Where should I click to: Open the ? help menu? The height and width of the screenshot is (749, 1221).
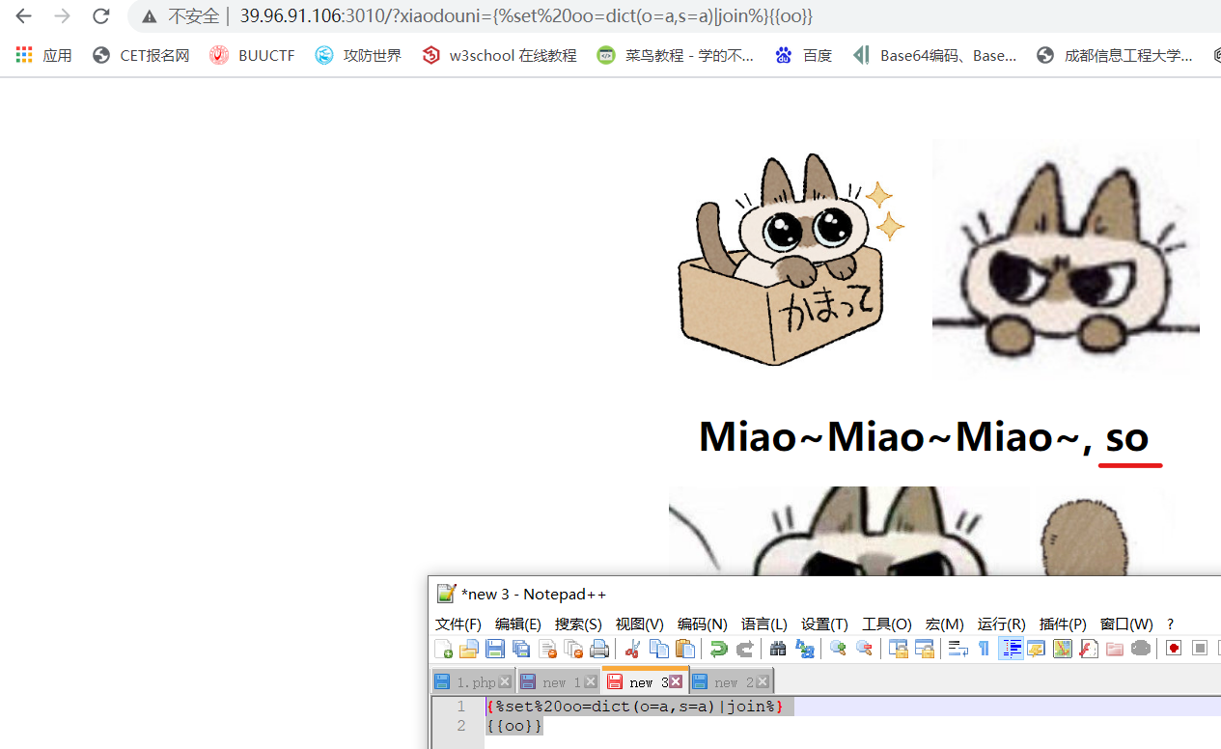[1171, 624]
